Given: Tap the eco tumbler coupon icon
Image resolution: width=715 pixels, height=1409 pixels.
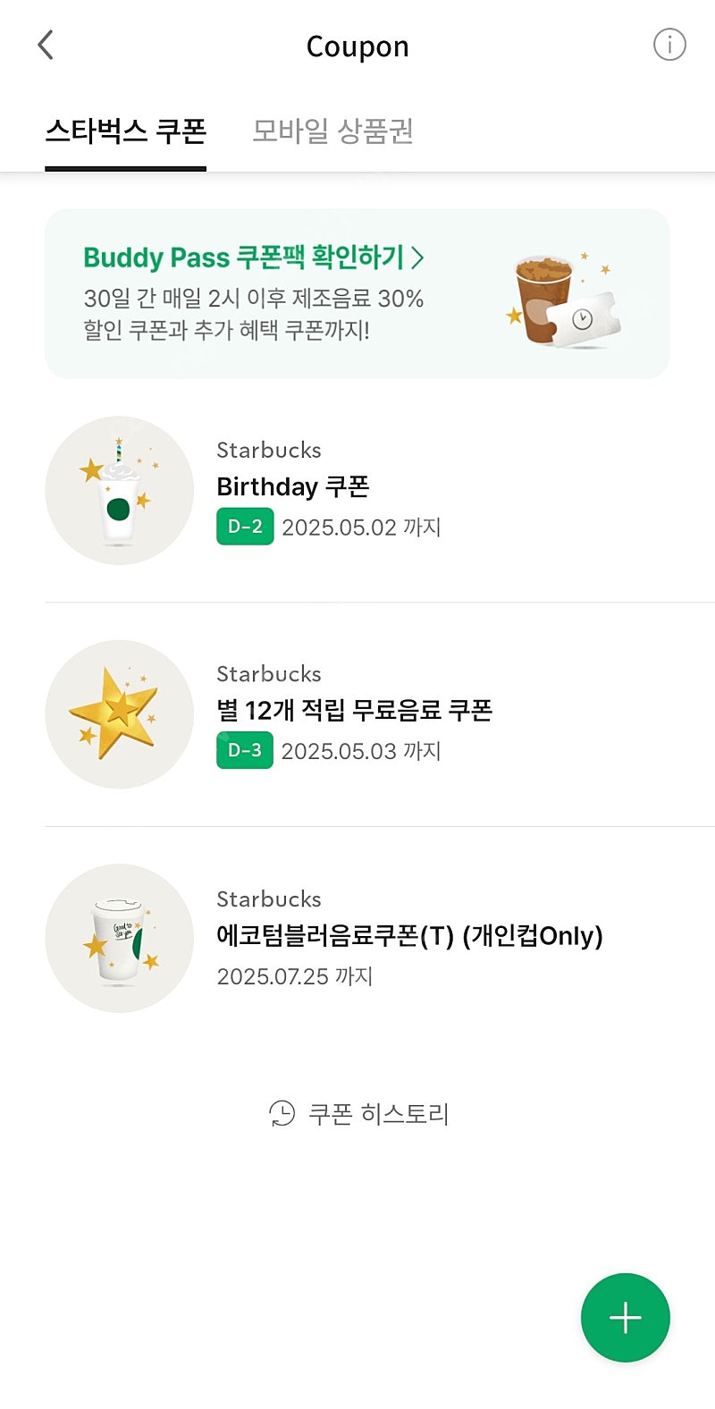Looking at the screenshot, I should (119, 938).
